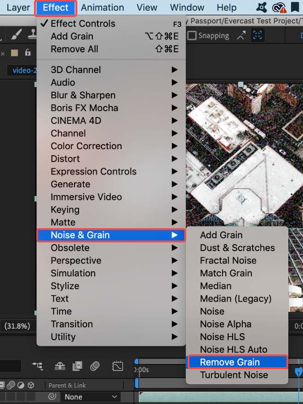Click the frame blending filmstrip icon
The width and height of the screenshot is (303, 404).
pos(78,366)
